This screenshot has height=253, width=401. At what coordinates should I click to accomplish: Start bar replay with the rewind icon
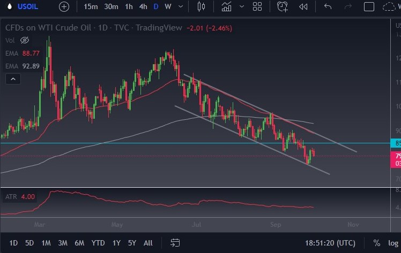[303, 7]
